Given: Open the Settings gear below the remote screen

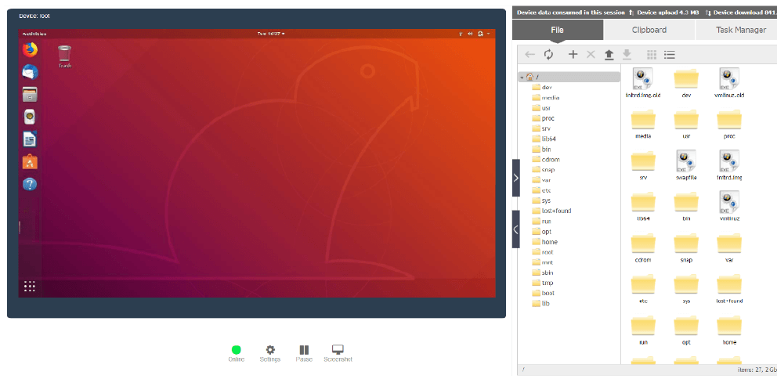Looking at the screenshot, I should pos(270,353).
